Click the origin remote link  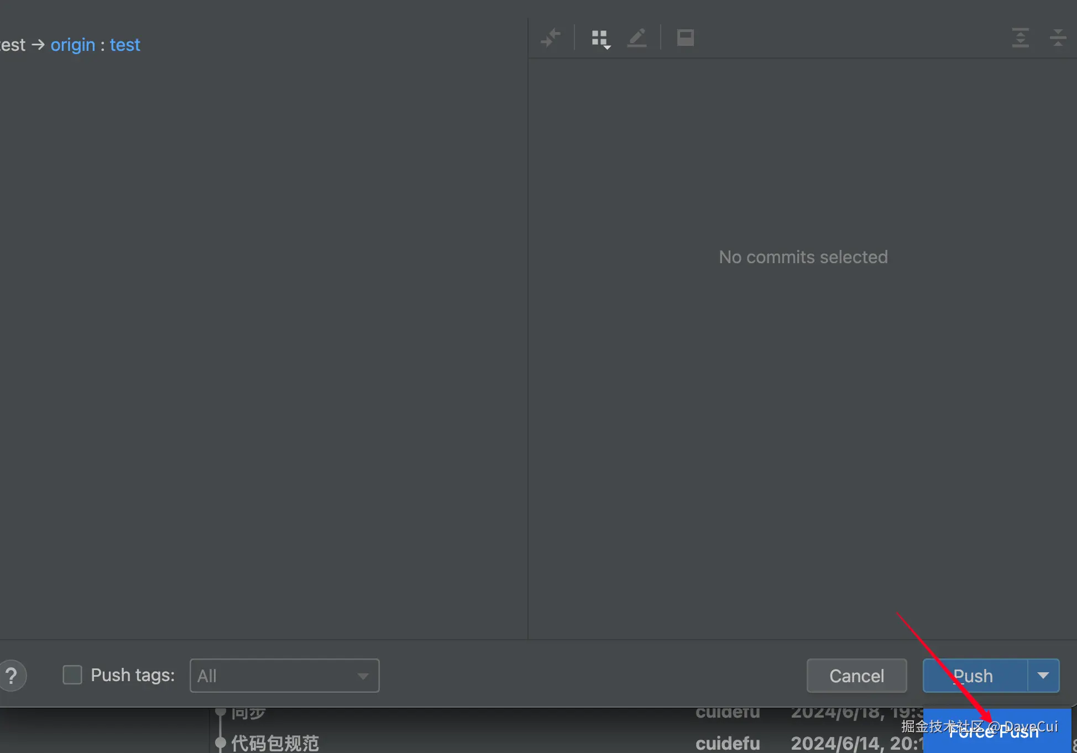pyautogui.click(x=73, y=45)
